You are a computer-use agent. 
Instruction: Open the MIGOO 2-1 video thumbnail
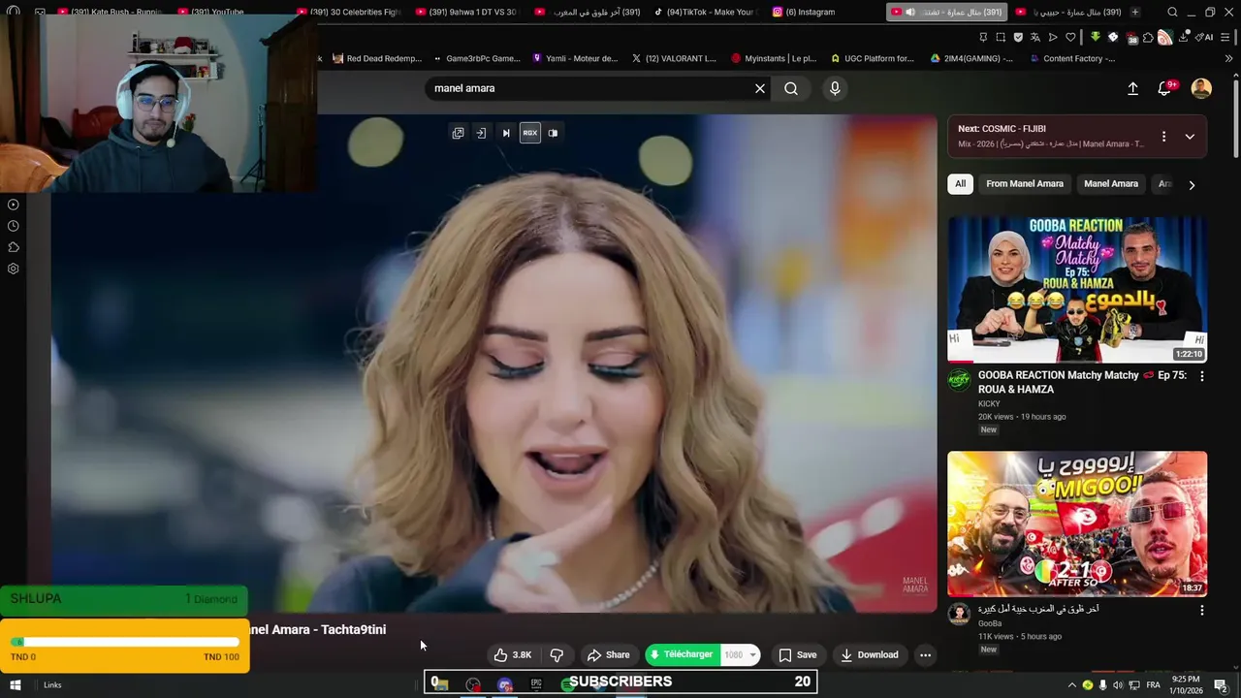tap(1077, 523)
